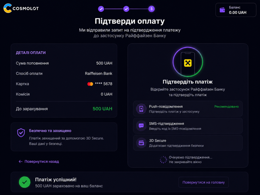Open the balance wallet icon
This screenshot has height=195, width=260.
coord(222,10)
